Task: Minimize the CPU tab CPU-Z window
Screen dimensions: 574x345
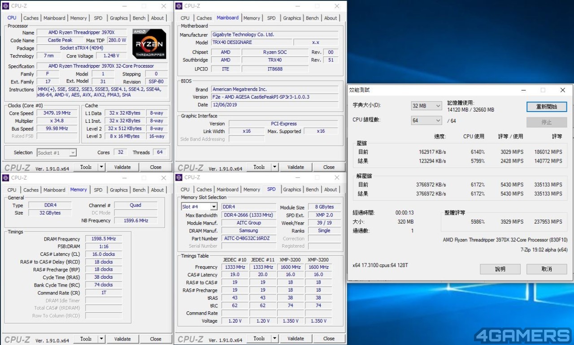Action: click(125, 6)
